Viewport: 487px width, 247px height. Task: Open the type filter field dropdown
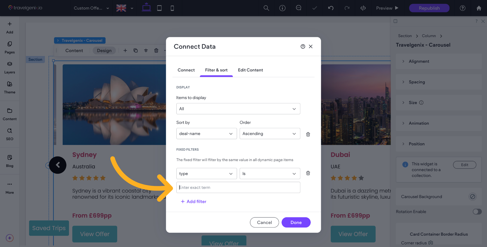tap(206, 174)
